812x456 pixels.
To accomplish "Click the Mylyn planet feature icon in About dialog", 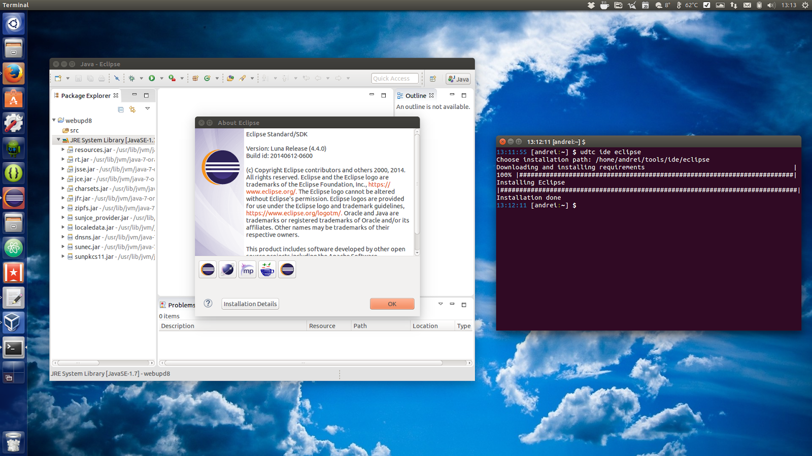I will (x=228, y=270).
